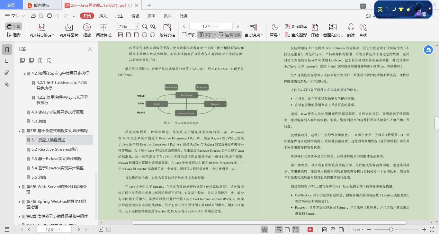The height and width of the screenshot is (234, 439).
Task: Open 截图和对比 screenshot and compare
Action: (x=333, y=31)
